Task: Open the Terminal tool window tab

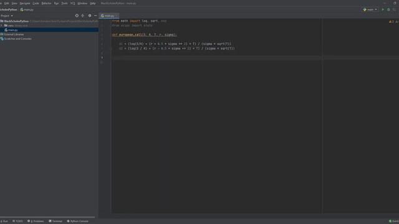Action: (x=55, y=222)
